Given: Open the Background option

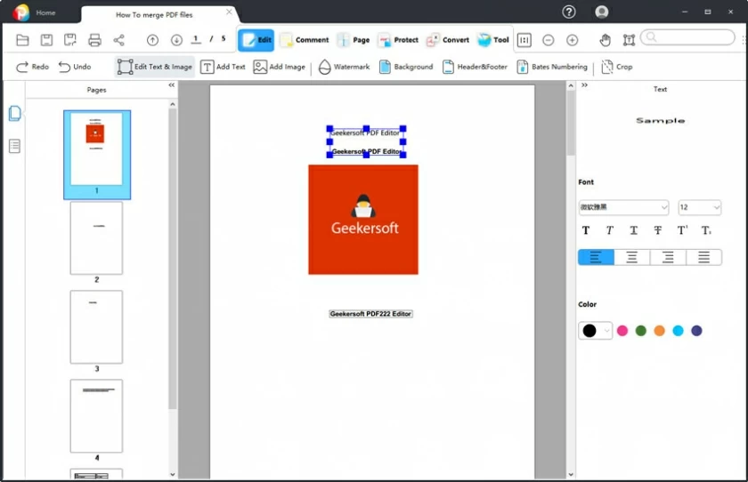Looking at the screenshot, I should [406, 67].
